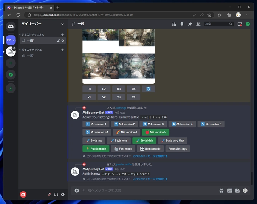Join the 一般 voice channel
The height and width of the screenshot is (204, 257).
click(43, 56)
